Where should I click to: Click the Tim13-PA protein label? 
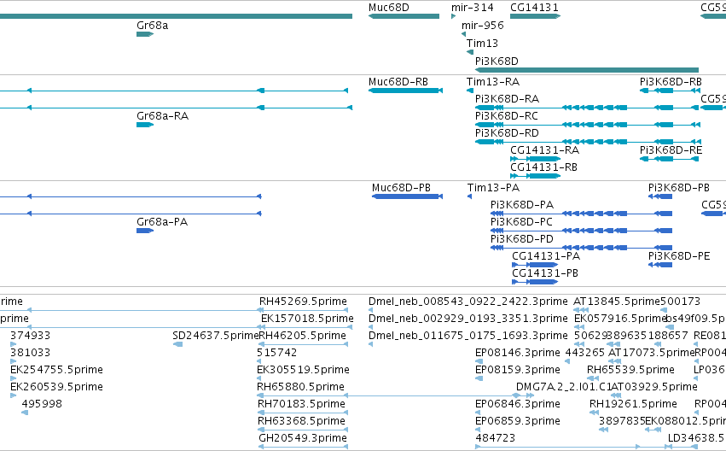pos(493,188)
